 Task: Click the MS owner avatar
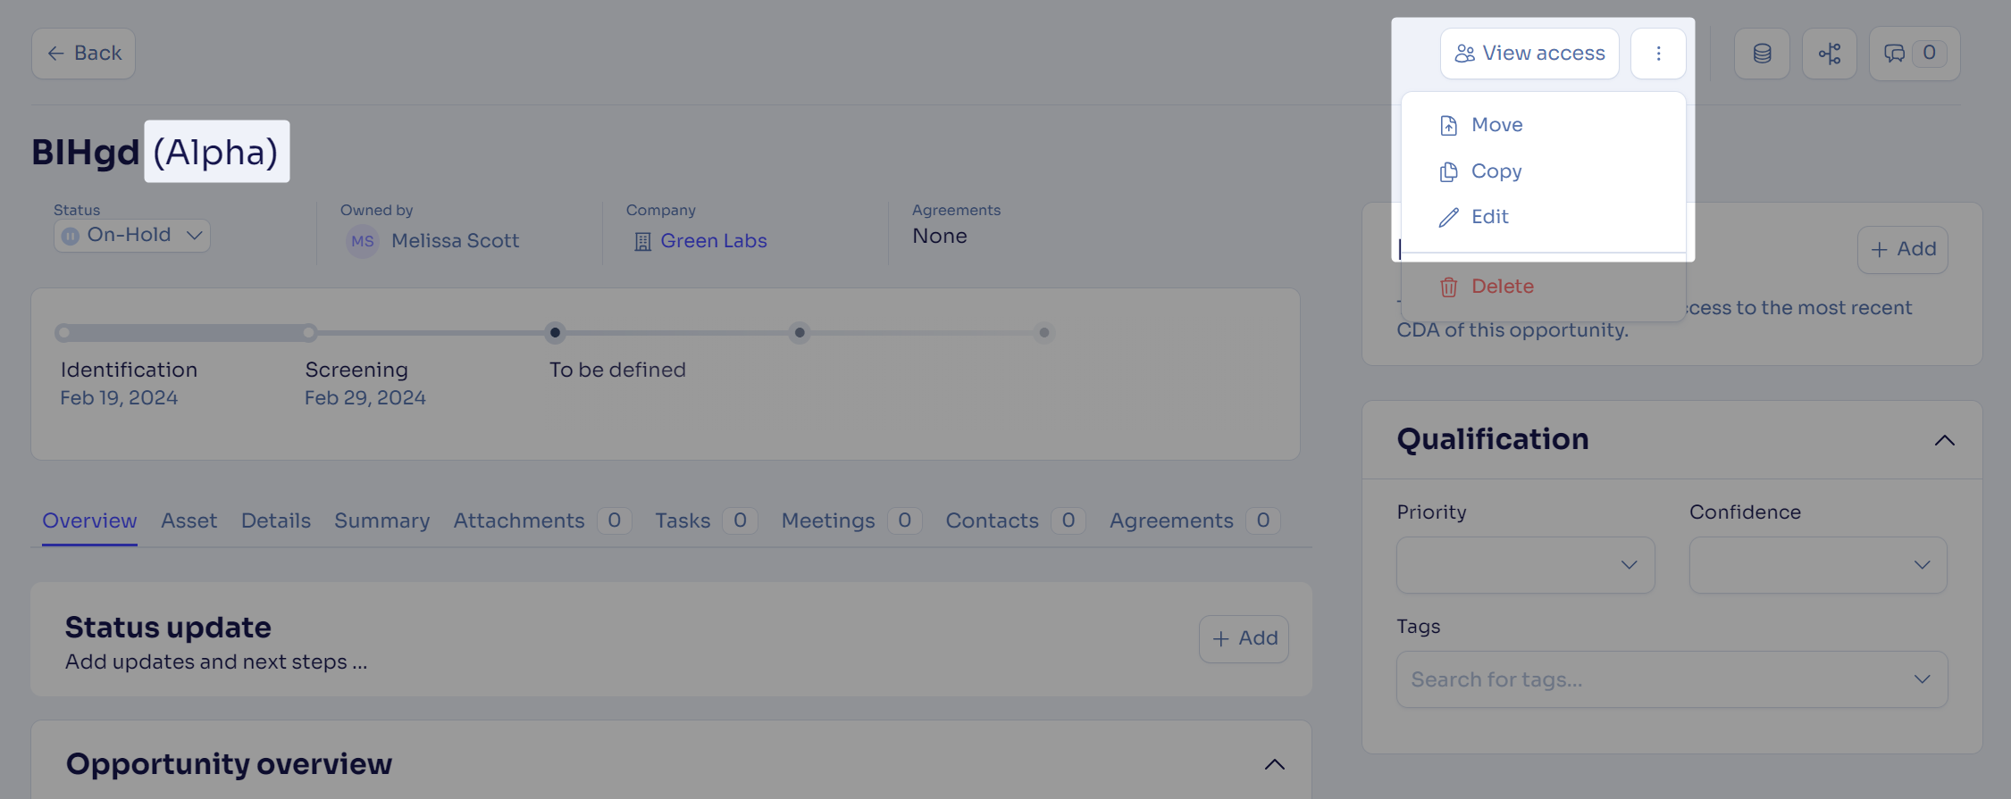[x=363, y=241]
